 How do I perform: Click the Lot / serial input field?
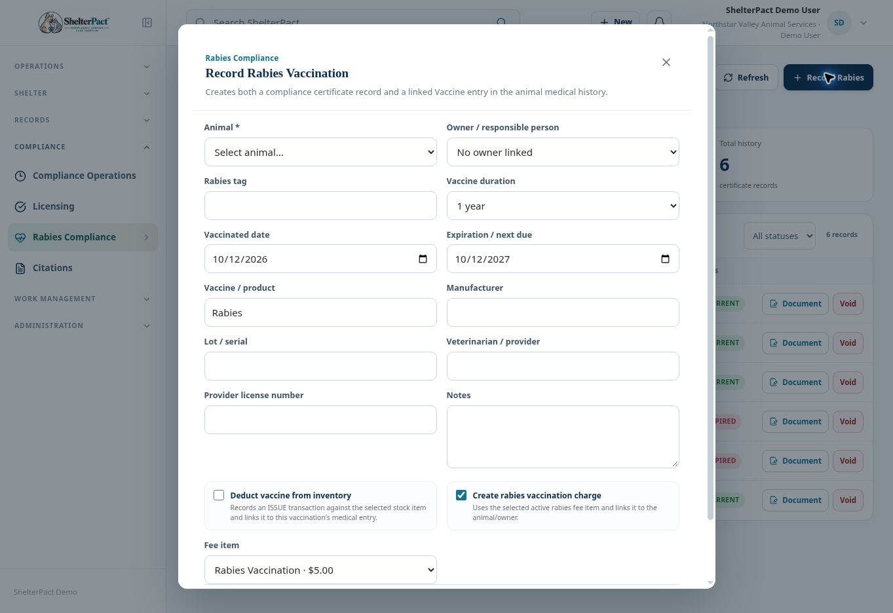320,366
